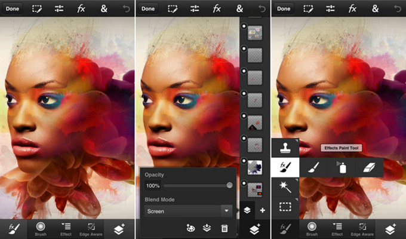Click the merge down layer icon

tap(207, 228)
